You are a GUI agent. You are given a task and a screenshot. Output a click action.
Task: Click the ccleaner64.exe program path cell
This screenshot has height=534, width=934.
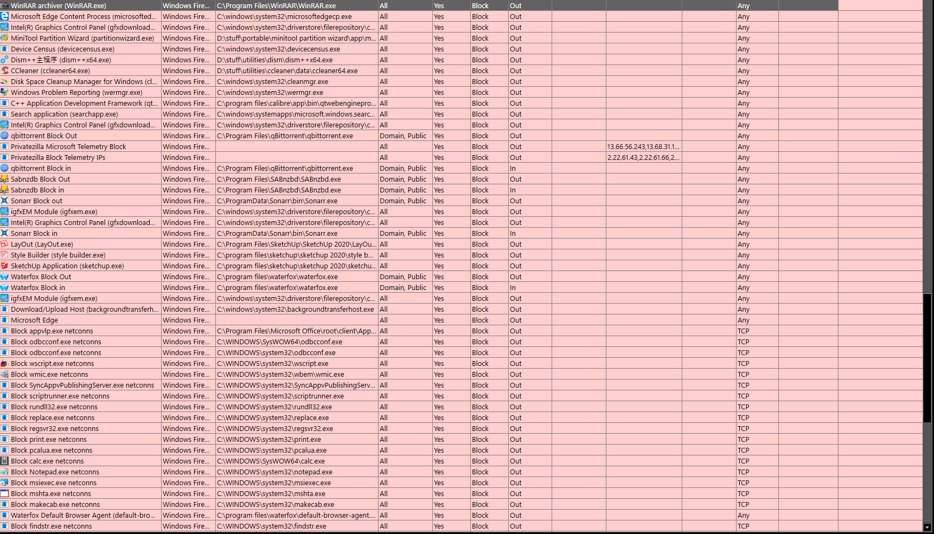pyautogui.click(x=297, y=70)
